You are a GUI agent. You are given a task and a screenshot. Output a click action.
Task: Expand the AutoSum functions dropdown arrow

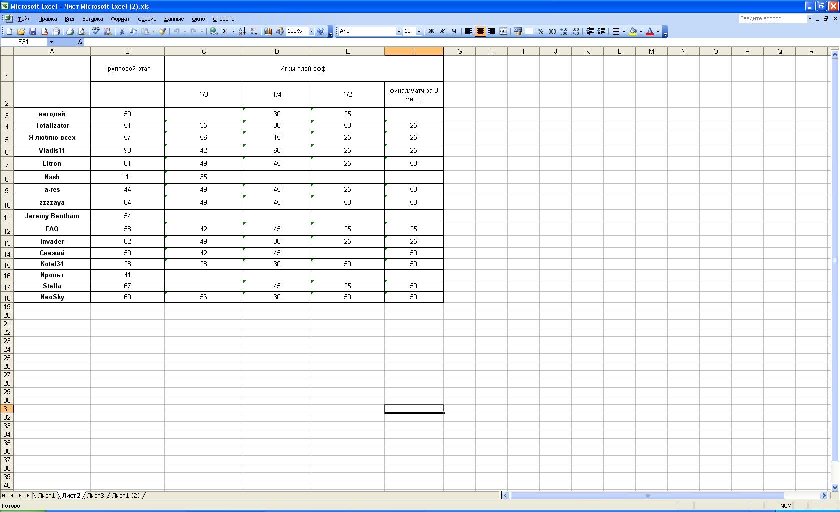(233, 31)
